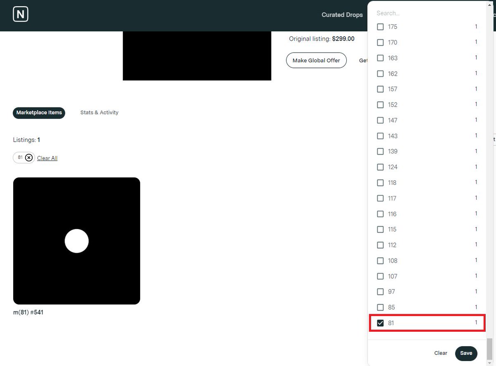Check the 108 filter option
Viewport: 496px width, 366px height.
(x=380, y=261)
